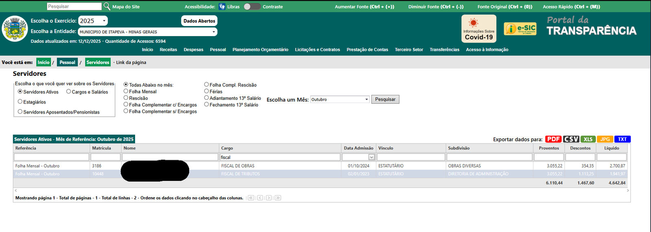The image size is (651, 232).
Task: Export table as PDF
Action: coord(553,139)
